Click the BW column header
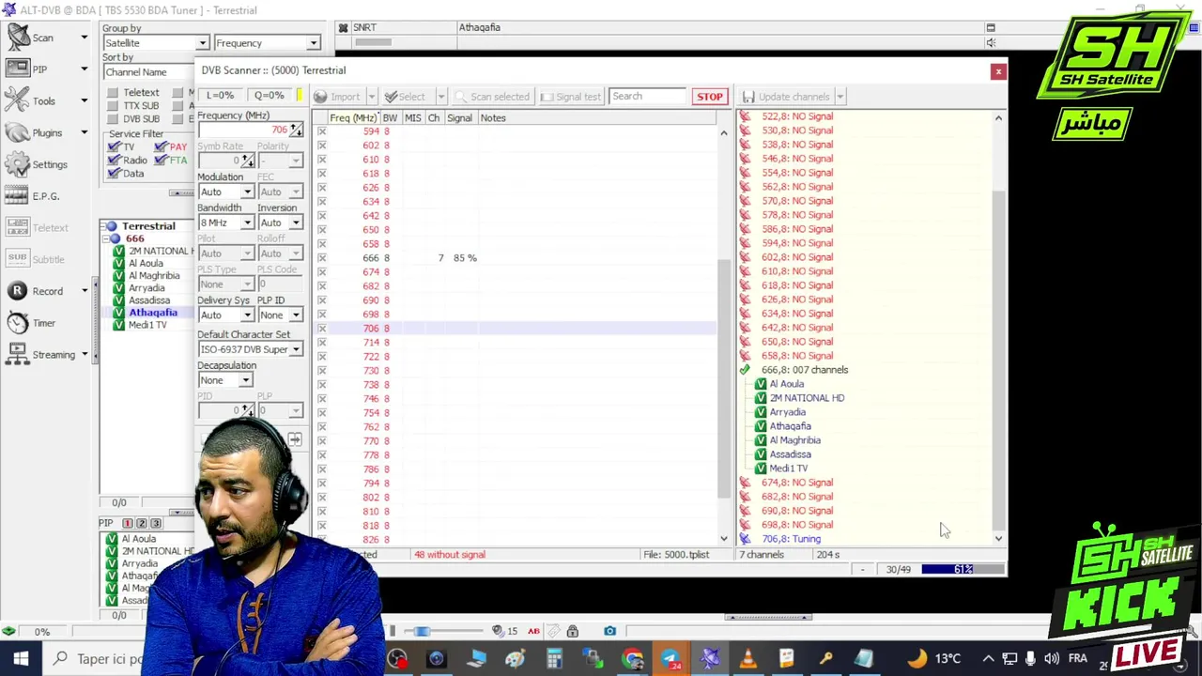Viewport: 1202px width, 676px height. pos(390,118)
